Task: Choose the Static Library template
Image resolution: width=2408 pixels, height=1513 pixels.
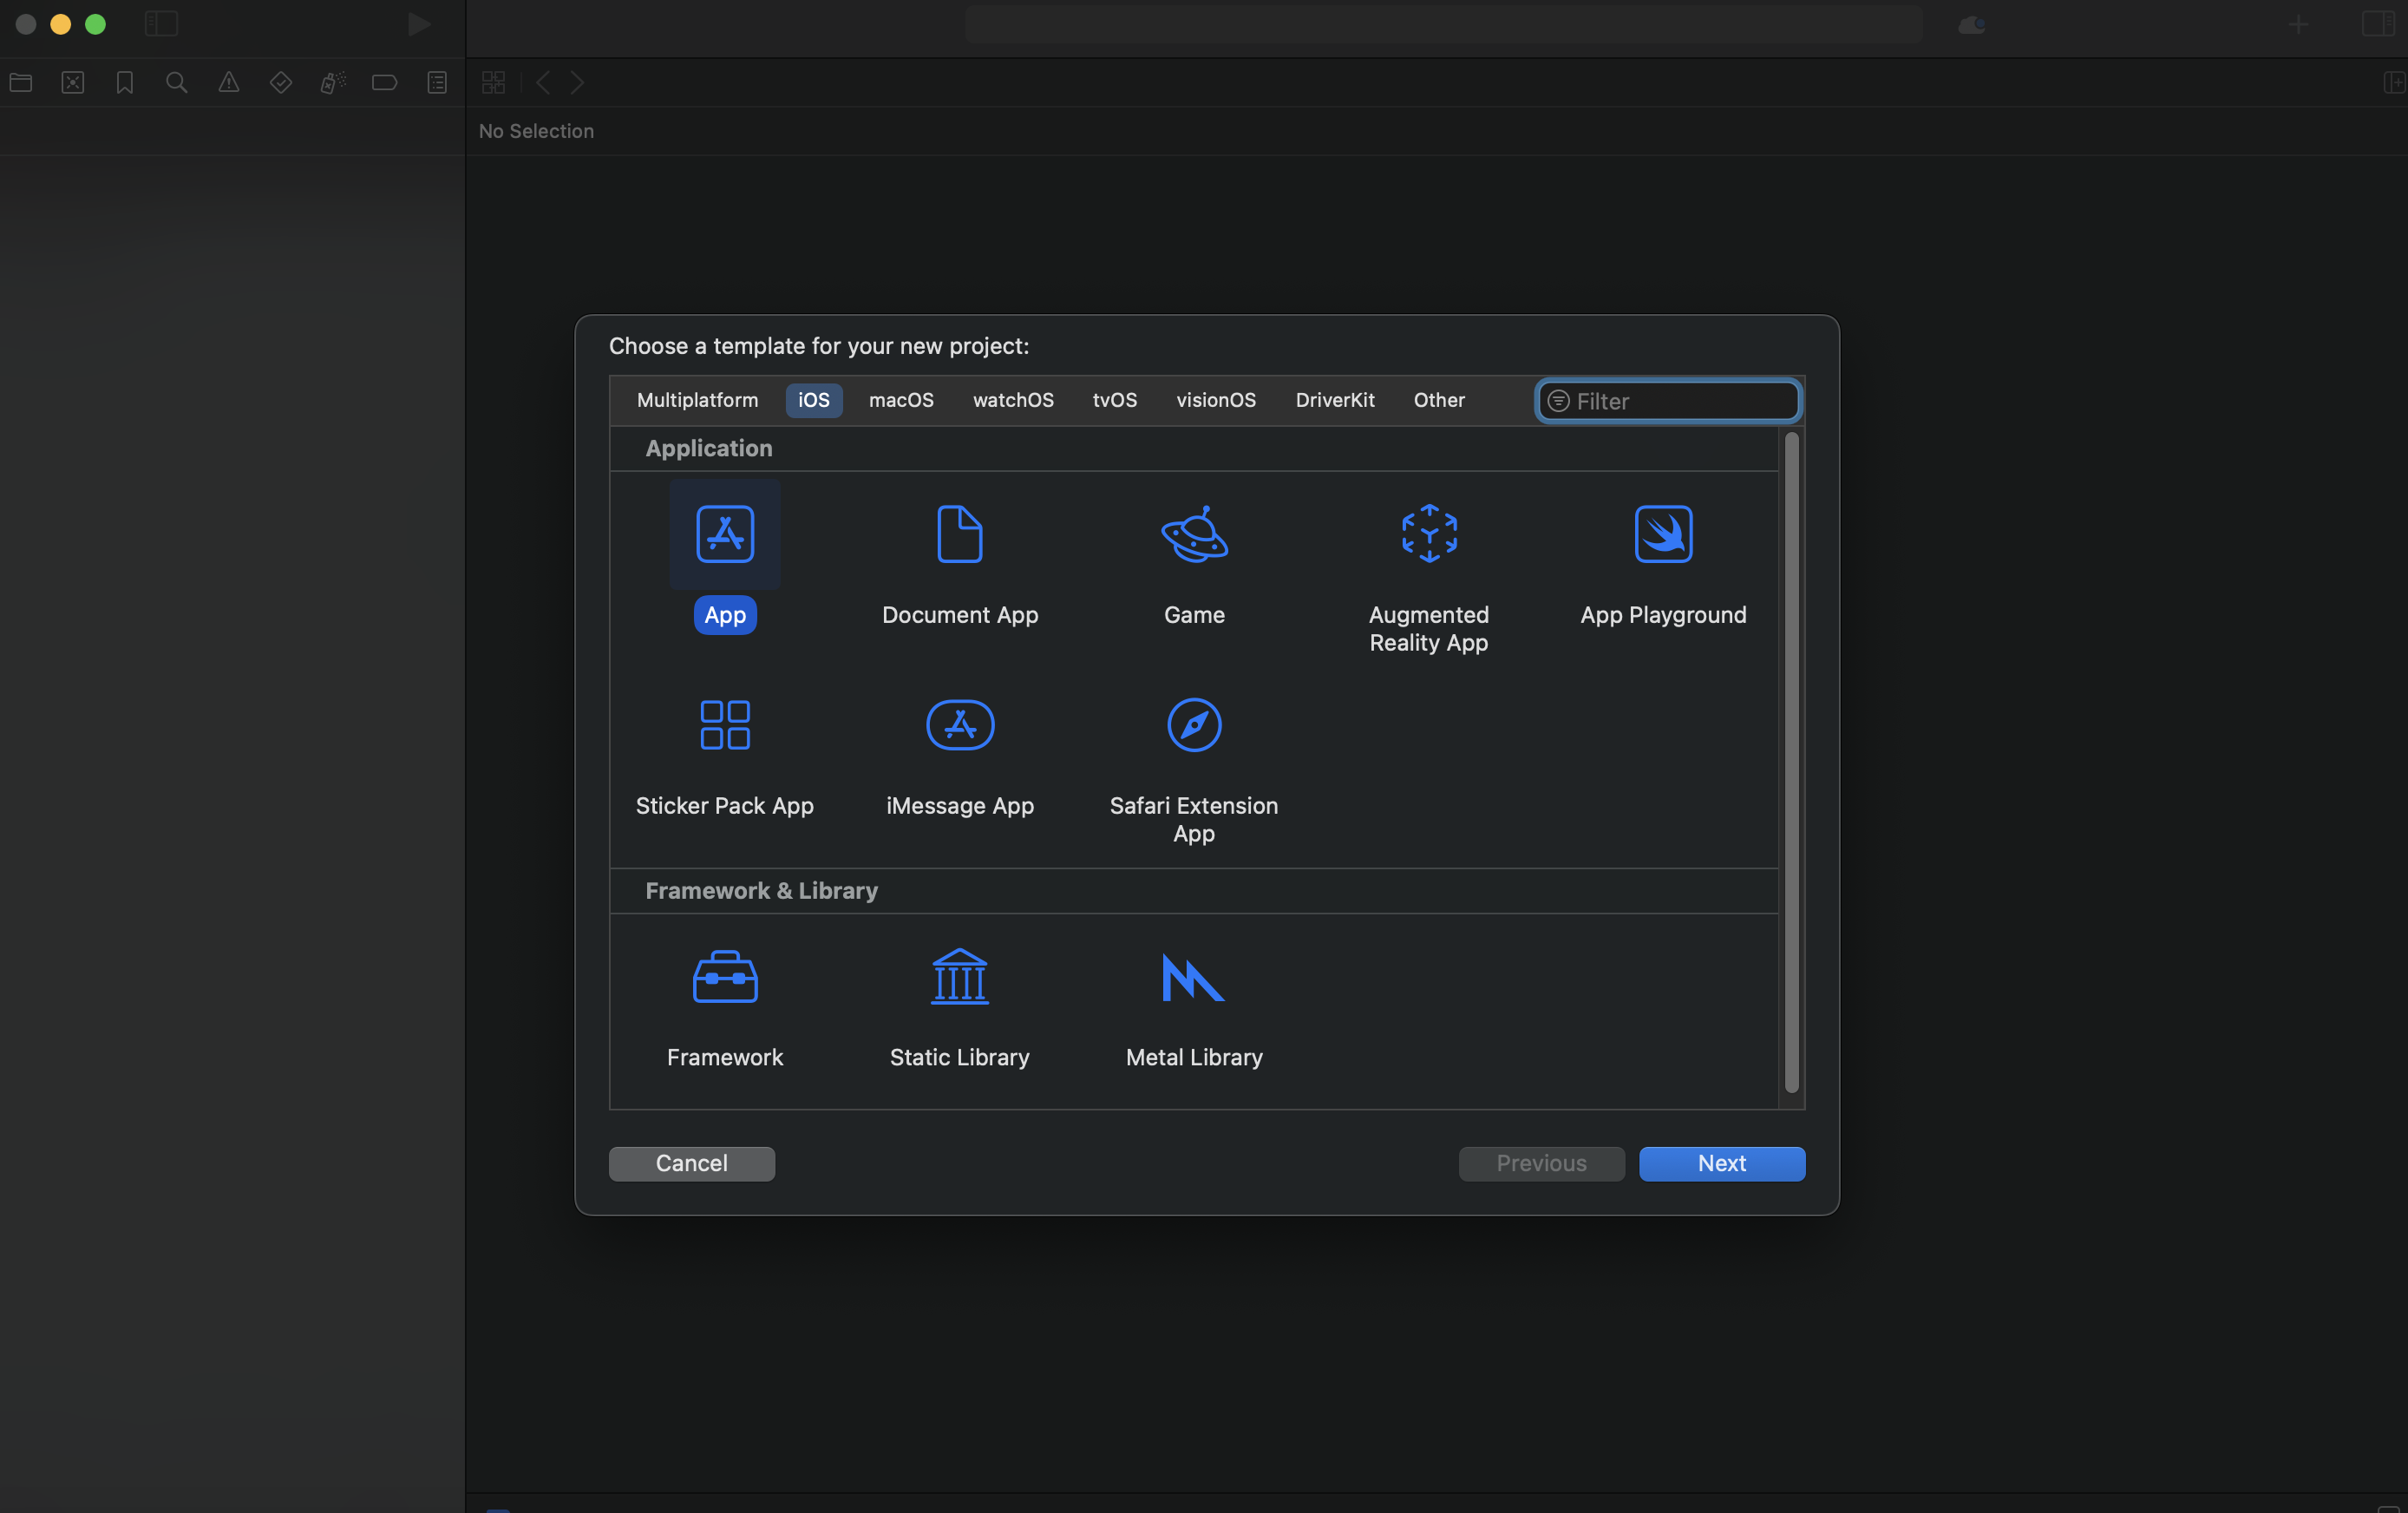Action: coord(959,978)
